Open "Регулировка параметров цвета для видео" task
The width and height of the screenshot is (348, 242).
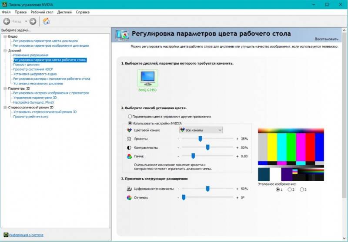point(46,41)
